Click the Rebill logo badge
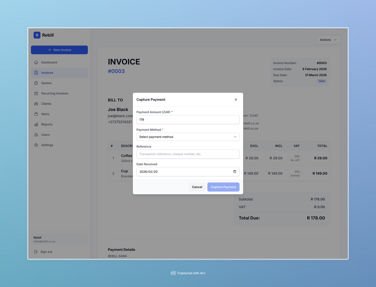The height and width of the screenshot is (287, 376). pos(37,35)
